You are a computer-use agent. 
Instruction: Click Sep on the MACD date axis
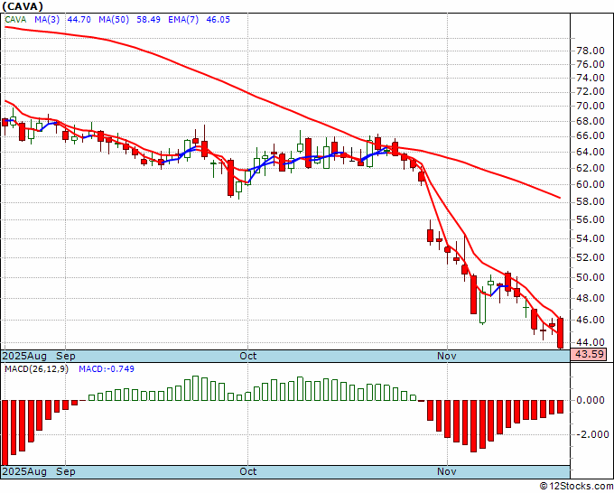coord(65,471)
